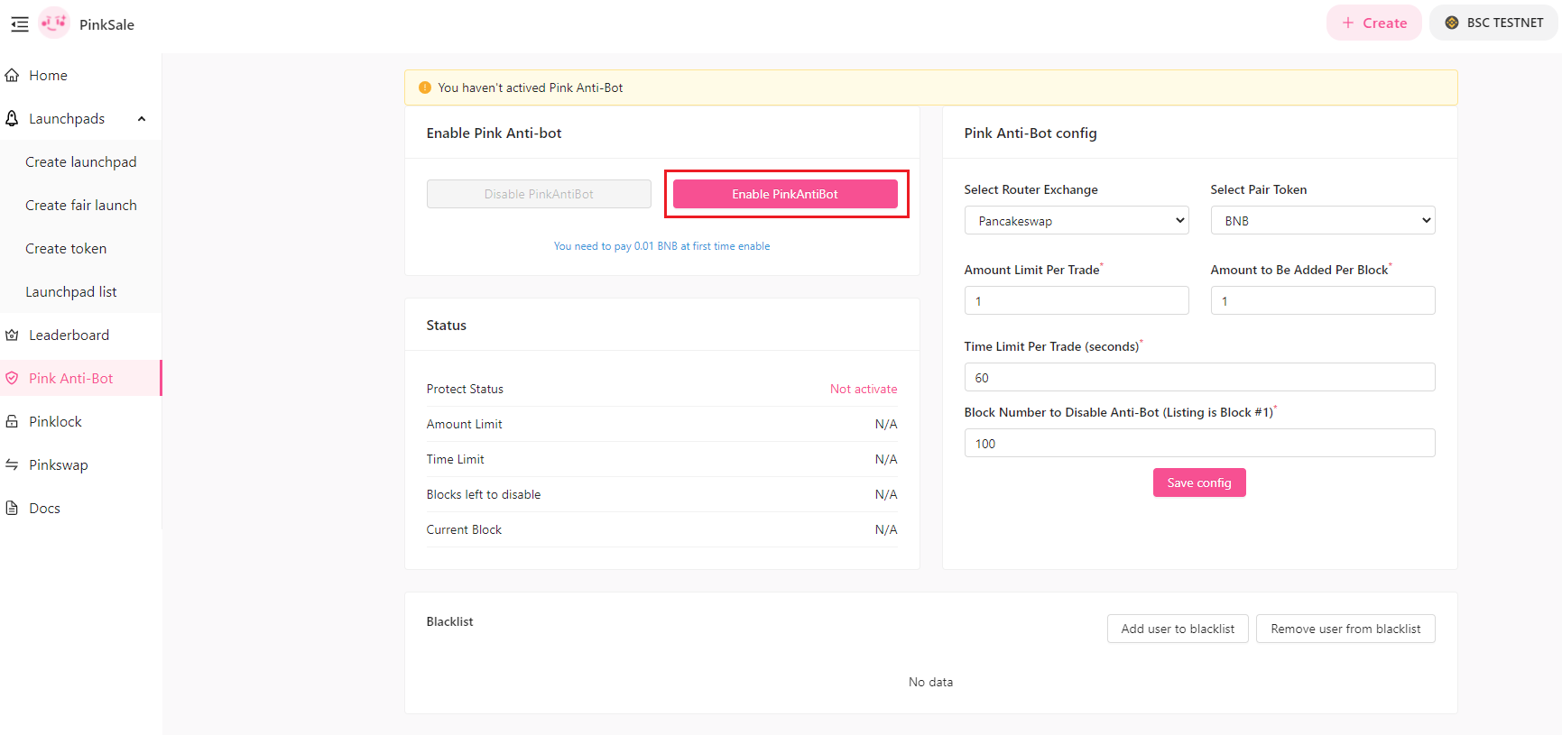The width and height of the screenshot is (1562, 735).
Task: Click the 'Current Block' row label
Action: [x=464, y=529]
